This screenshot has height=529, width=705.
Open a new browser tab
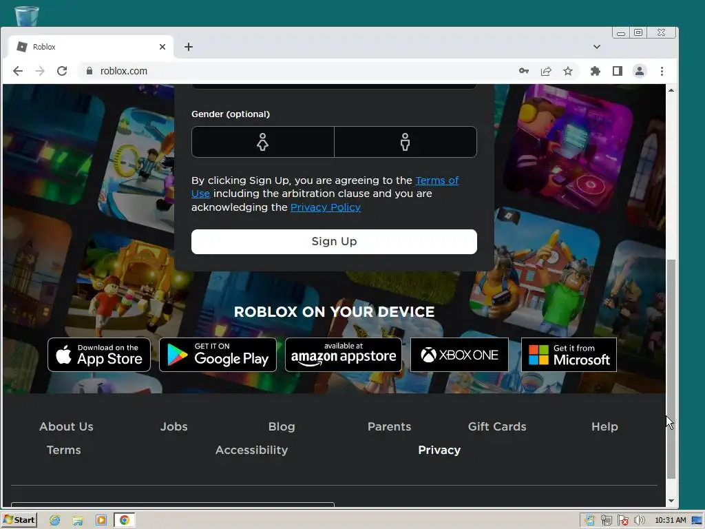pyautogui.click(x=189, y=47)
